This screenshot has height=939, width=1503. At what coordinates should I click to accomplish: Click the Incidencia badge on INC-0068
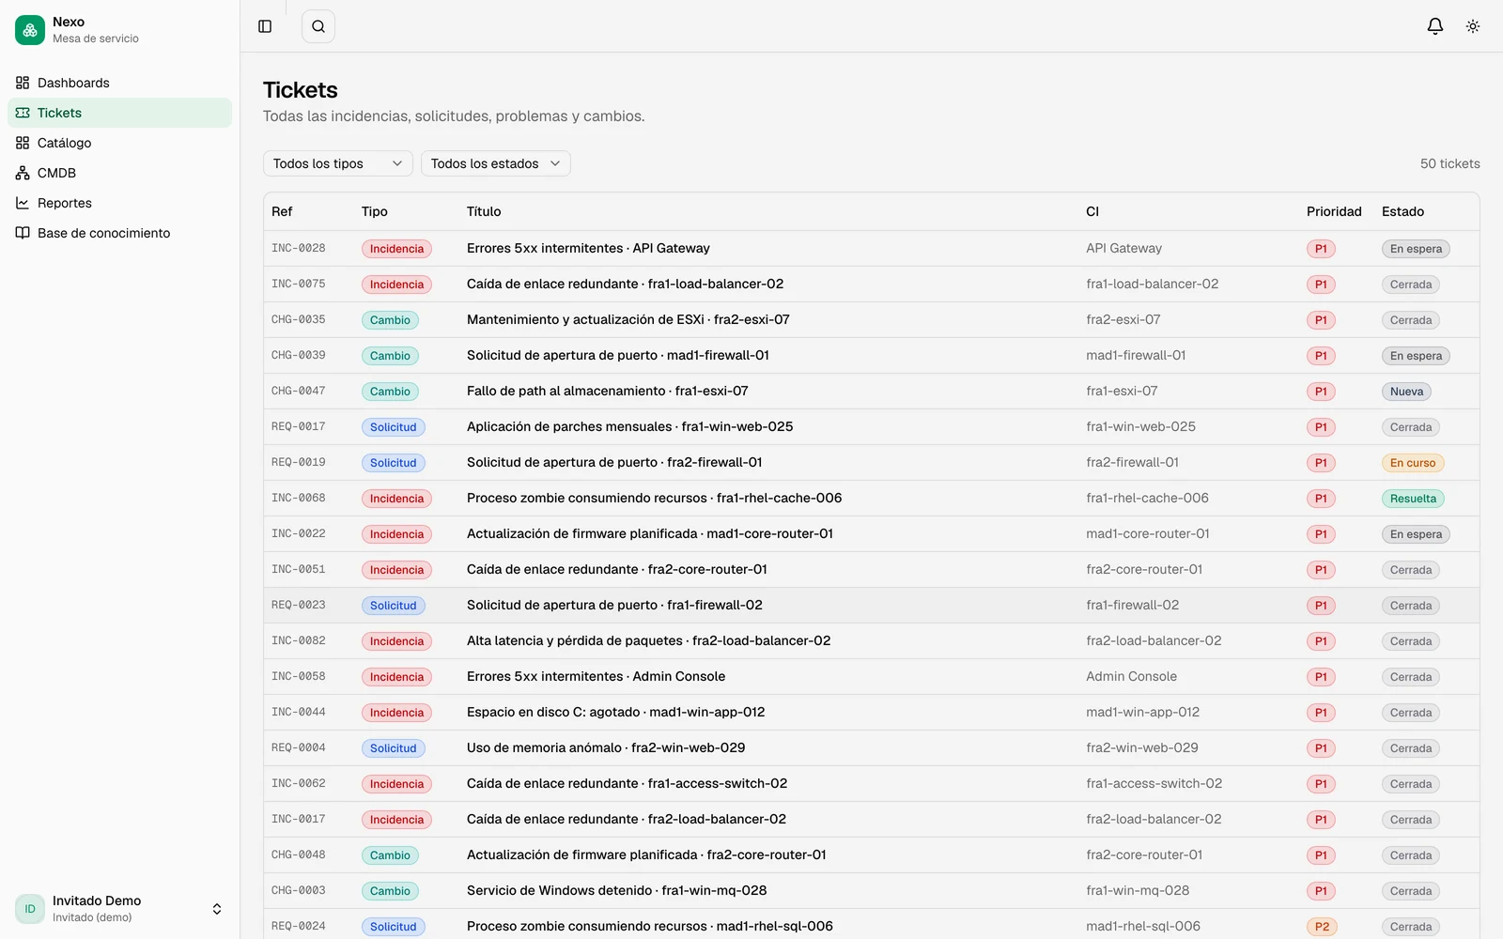[x=396, y=499]
